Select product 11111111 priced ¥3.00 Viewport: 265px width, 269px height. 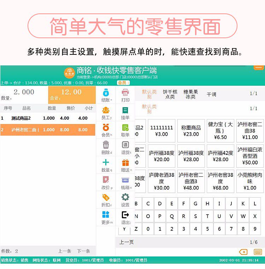(x=161, y=131)
